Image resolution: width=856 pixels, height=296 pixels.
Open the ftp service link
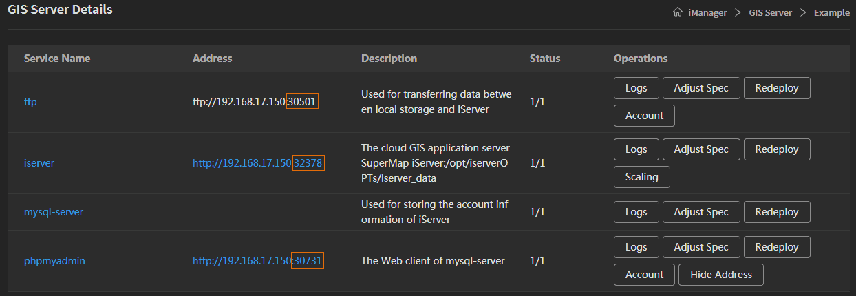pyautogui.click(x=30, y=102)
